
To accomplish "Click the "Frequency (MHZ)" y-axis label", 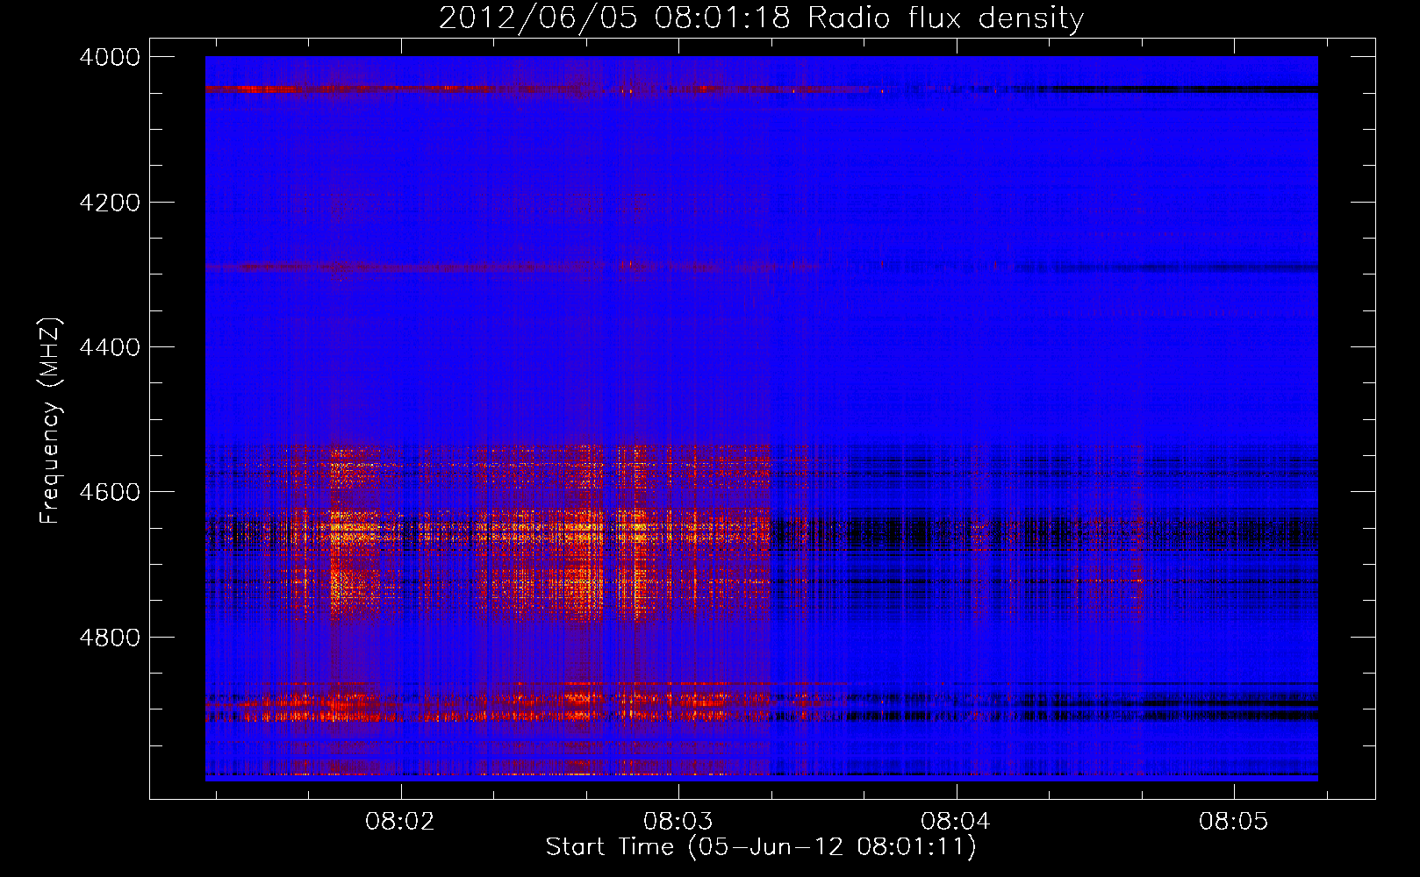I will point(50,421).
